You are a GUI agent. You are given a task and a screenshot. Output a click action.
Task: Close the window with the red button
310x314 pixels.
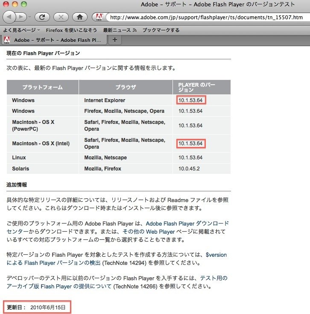click(x=6, y=4)
